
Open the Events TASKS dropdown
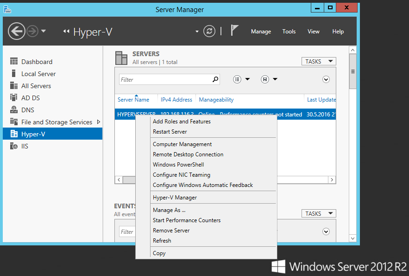319,213
